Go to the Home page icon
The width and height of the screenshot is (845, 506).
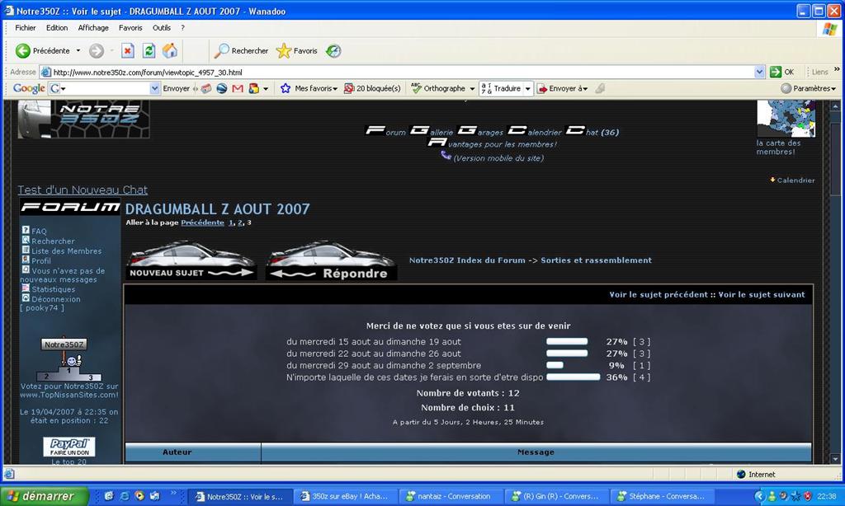(x=170, y=51)
